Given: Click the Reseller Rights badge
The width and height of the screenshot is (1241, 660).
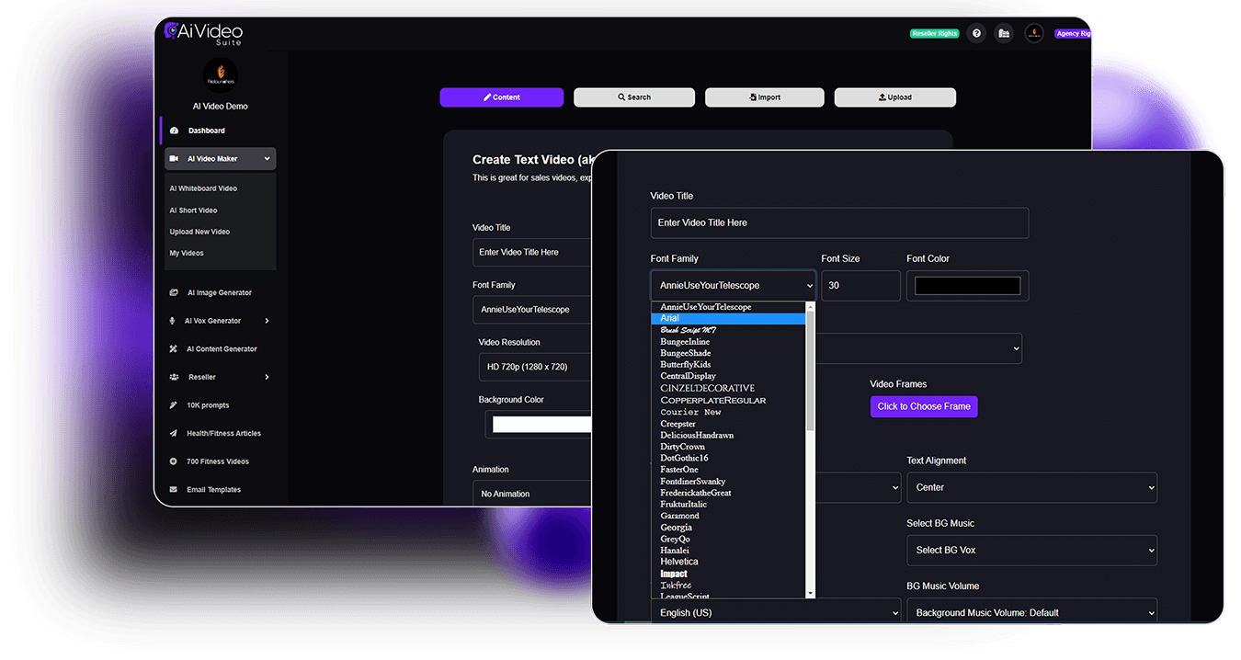Looking at the screenshot, I should tap(935, 33).
